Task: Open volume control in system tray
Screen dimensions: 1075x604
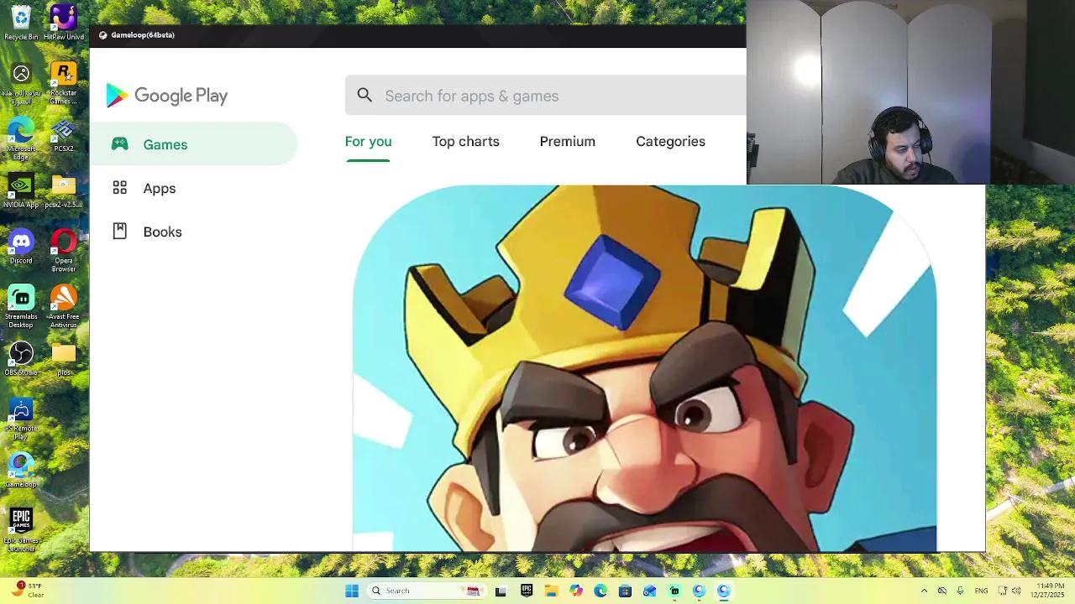Action: click(1016, 591)
